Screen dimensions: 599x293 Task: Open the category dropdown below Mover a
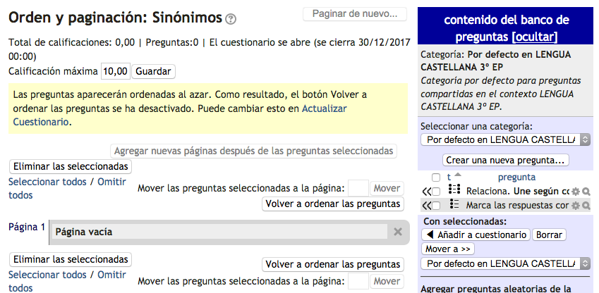[x=505, y=264]
